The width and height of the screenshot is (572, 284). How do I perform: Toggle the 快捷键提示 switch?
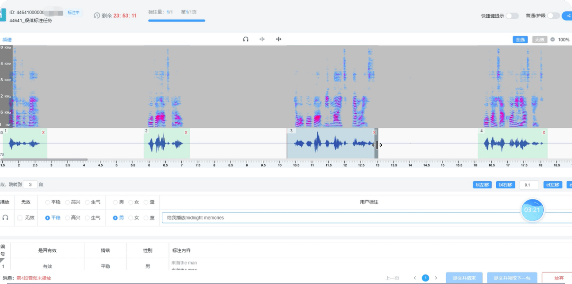[512, 16]
